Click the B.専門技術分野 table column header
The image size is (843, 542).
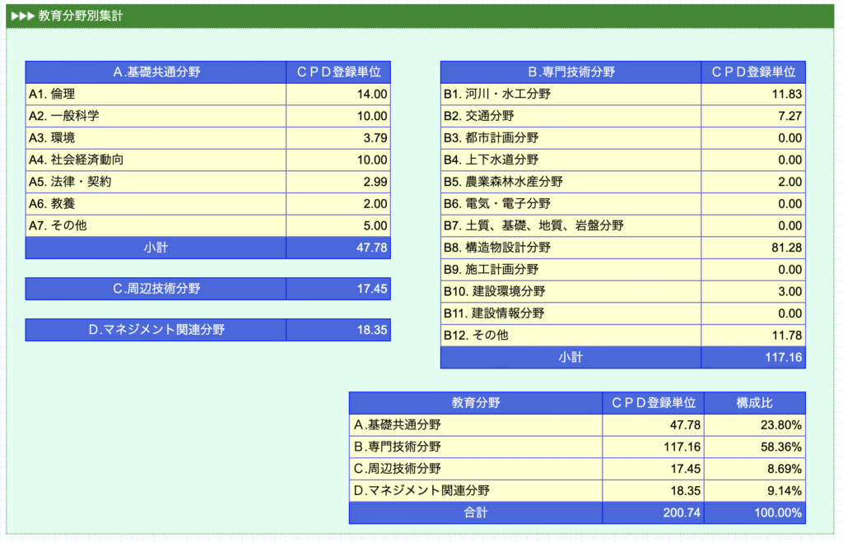click(571, 72)
